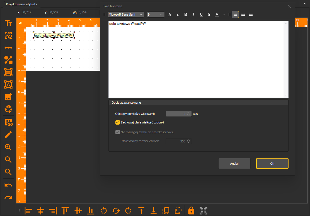Viewport: 310px width, 216px height.
Task: Click the W width field
Action: tap(88, 12)
